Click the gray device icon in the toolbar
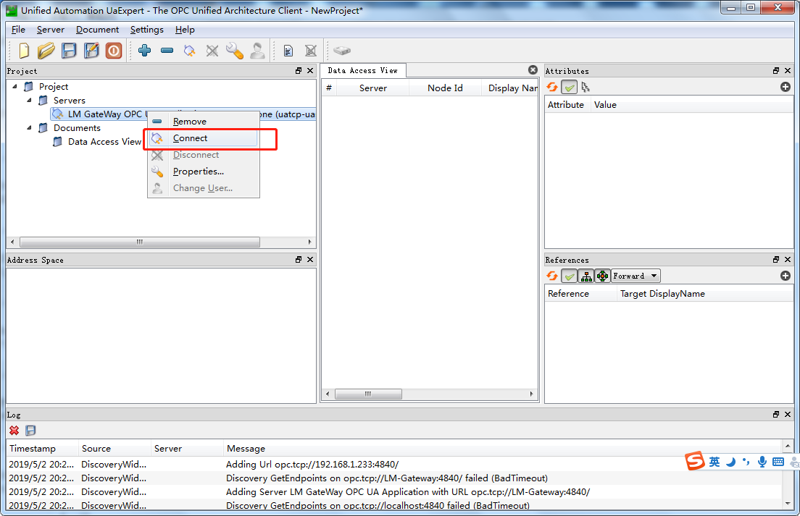Viewport: 800px width, 516px height. 342,51
